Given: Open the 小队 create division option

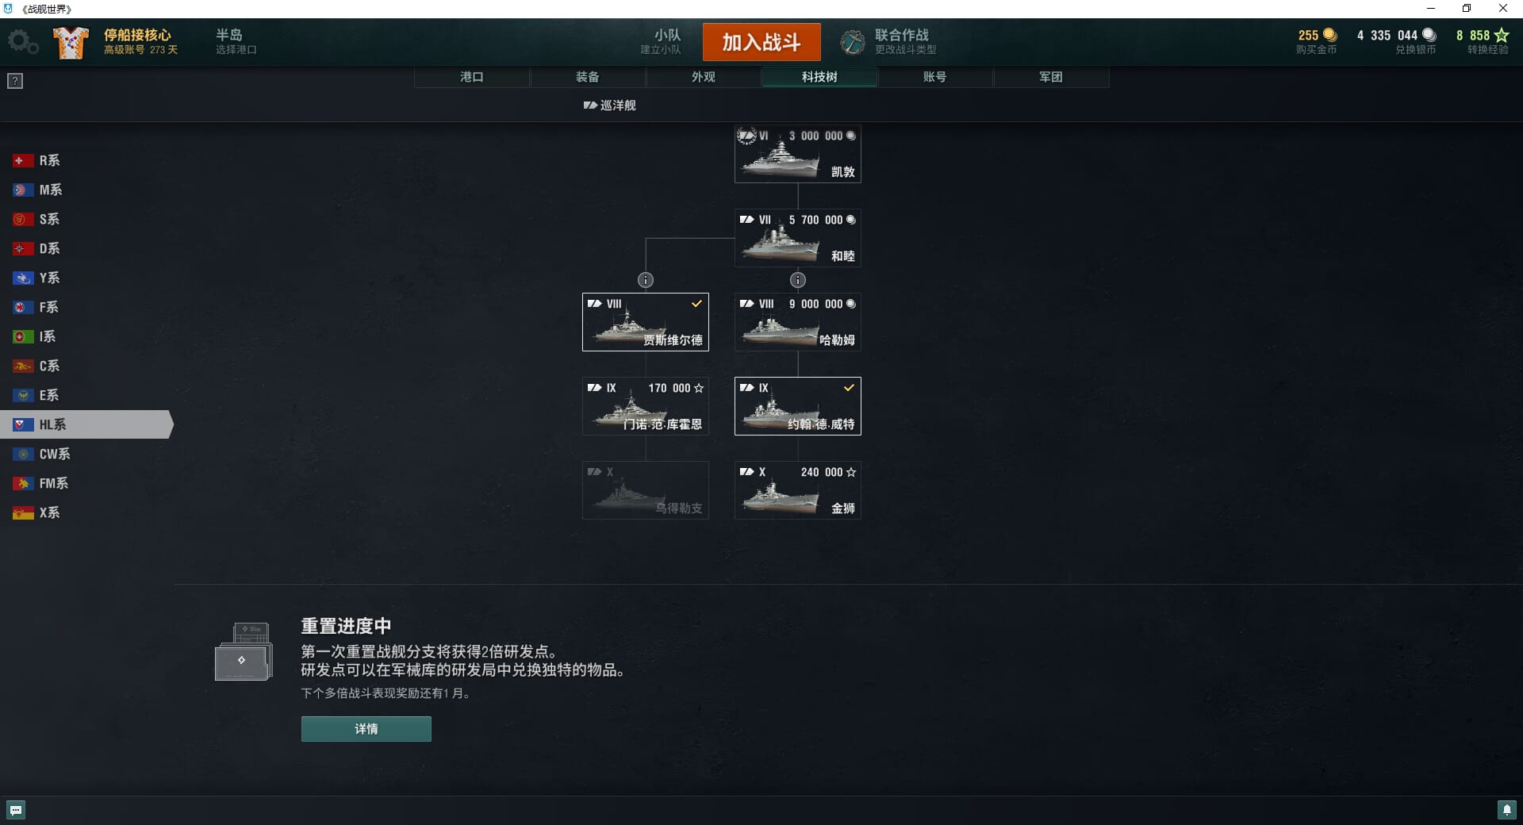Looking at the screenshot, I should click(661, 41).
